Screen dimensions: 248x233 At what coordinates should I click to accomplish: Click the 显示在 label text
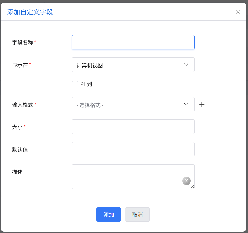(20, 65)
